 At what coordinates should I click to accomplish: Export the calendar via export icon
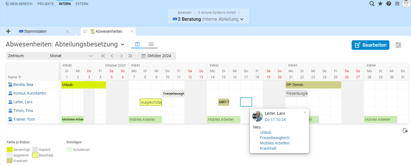405,130
